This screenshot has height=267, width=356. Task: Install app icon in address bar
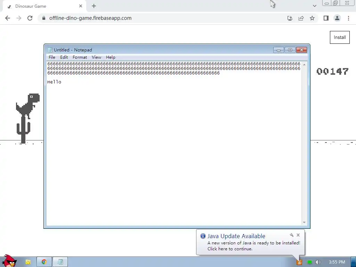tap(290, 18)
